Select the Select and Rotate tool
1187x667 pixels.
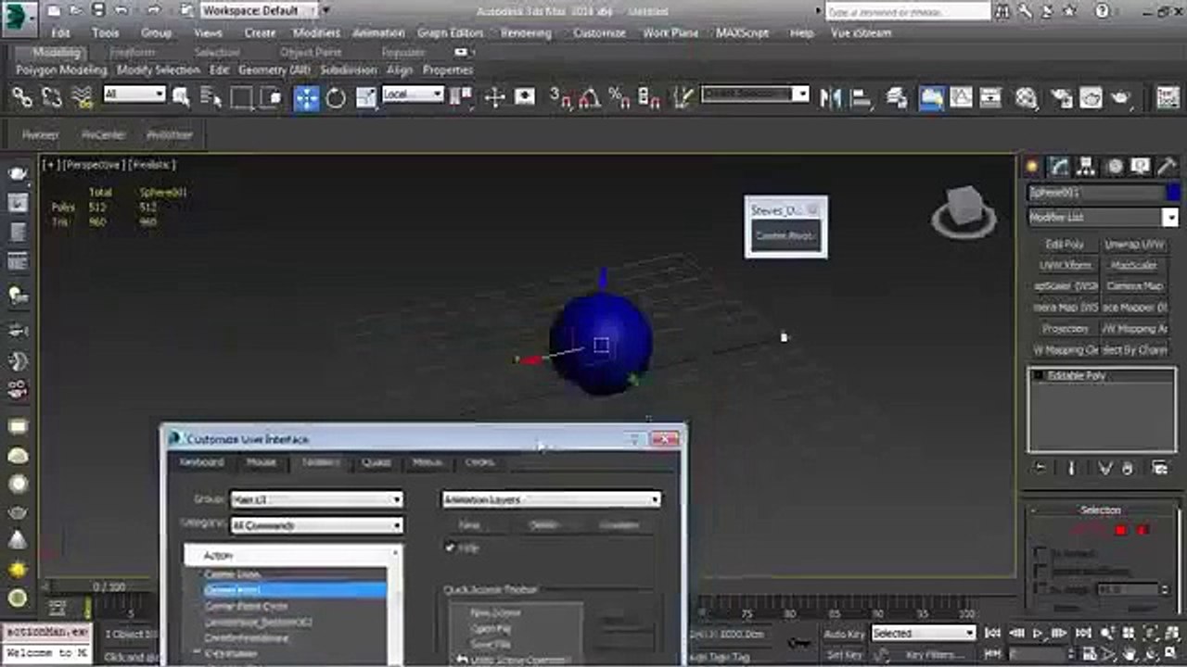pos(336,97)
